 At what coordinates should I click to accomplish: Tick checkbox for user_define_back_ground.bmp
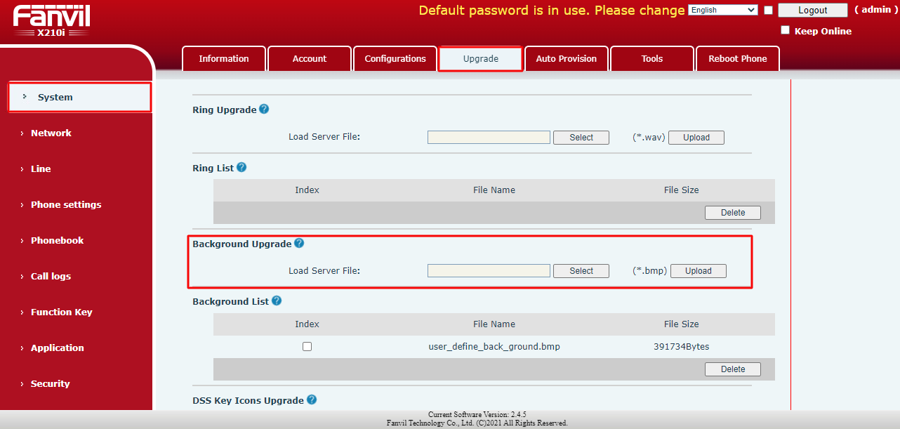pyautogui.click(x=307, y=346)
